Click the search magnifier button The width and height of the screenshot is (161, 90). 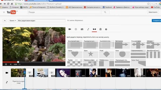tap(105, 12)
